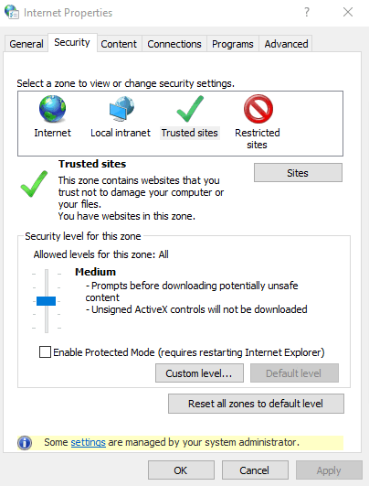Open Custom level settings
The height and width of the screenshot is (486, 369).
[199, 373]
